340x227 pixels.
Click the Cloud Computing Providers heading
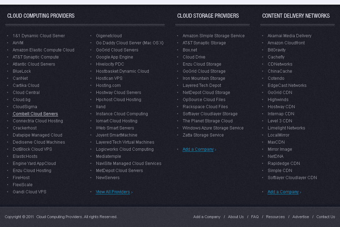click(41, 16)
